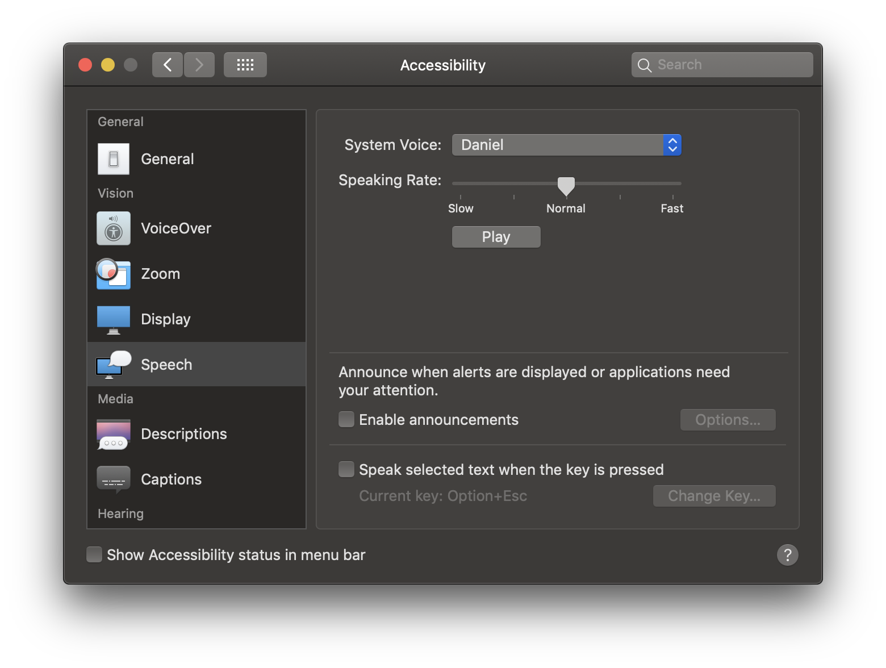This screenshot has height=668, width=886.
Task: Open the General accessibility icon in sidebar
Action: point(114,159)
